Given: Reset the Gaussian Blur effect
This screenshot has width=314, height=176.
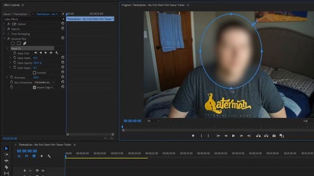Looking at the screenshot, I should click(x=63, y=38).
